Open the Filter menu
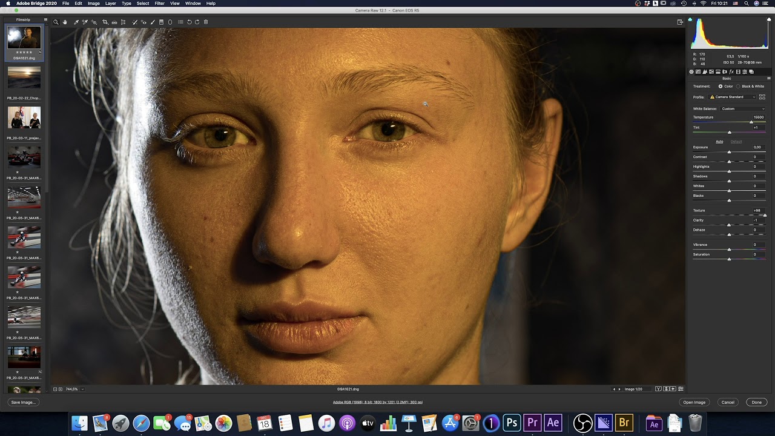Screen dimensions: 775x436 (x=159, y=3)
